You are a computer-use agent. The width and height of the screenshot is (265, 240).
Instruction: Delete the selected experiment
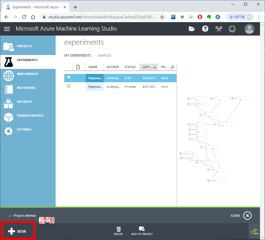118,231
